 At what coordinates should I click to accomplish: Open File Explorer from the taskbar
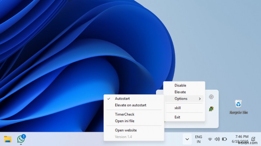coord(8,139)
